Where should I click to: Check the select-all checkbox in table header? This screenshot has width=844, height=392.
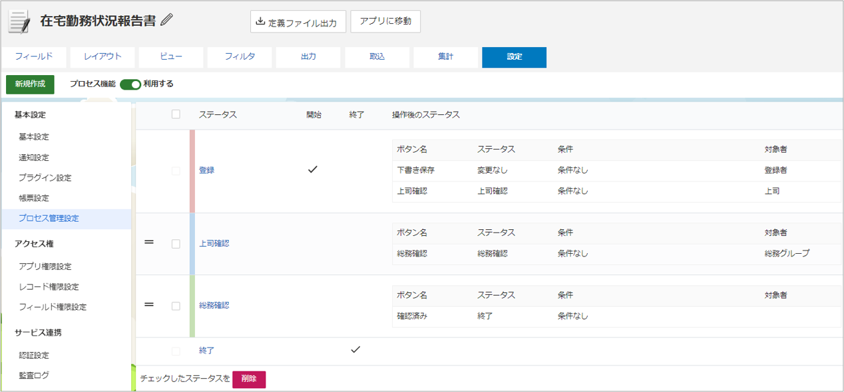point(176,114)
